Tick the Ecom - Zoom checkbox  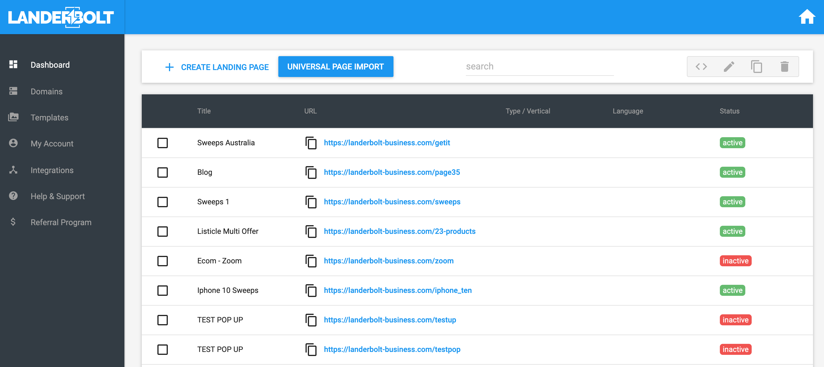tap(163, 261)
